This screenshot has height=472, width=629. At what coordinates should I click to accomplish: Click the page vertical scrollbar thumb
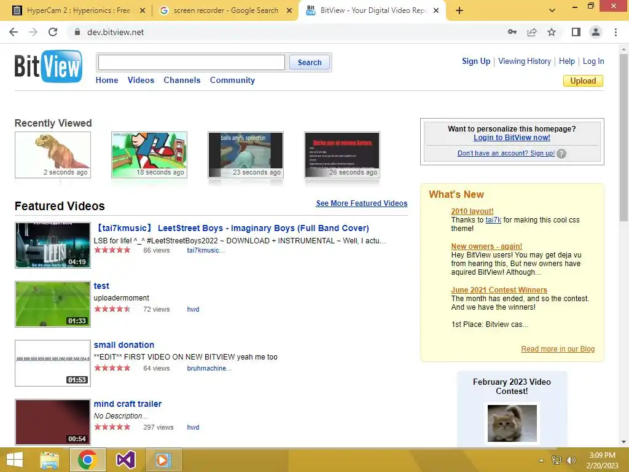(623, 136)
